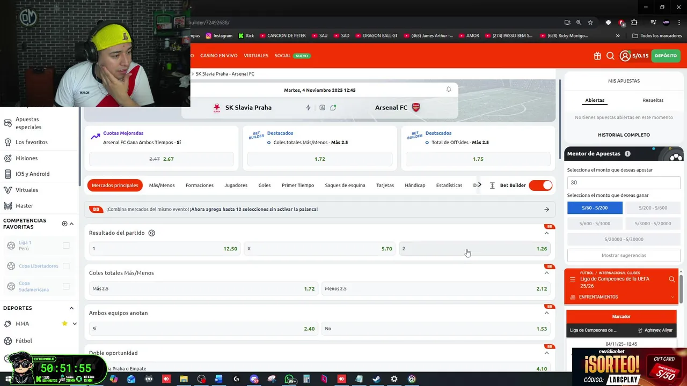Open the Chrome three-dot menu
Viewport: 687px width, 386px height.
(680, 23)
